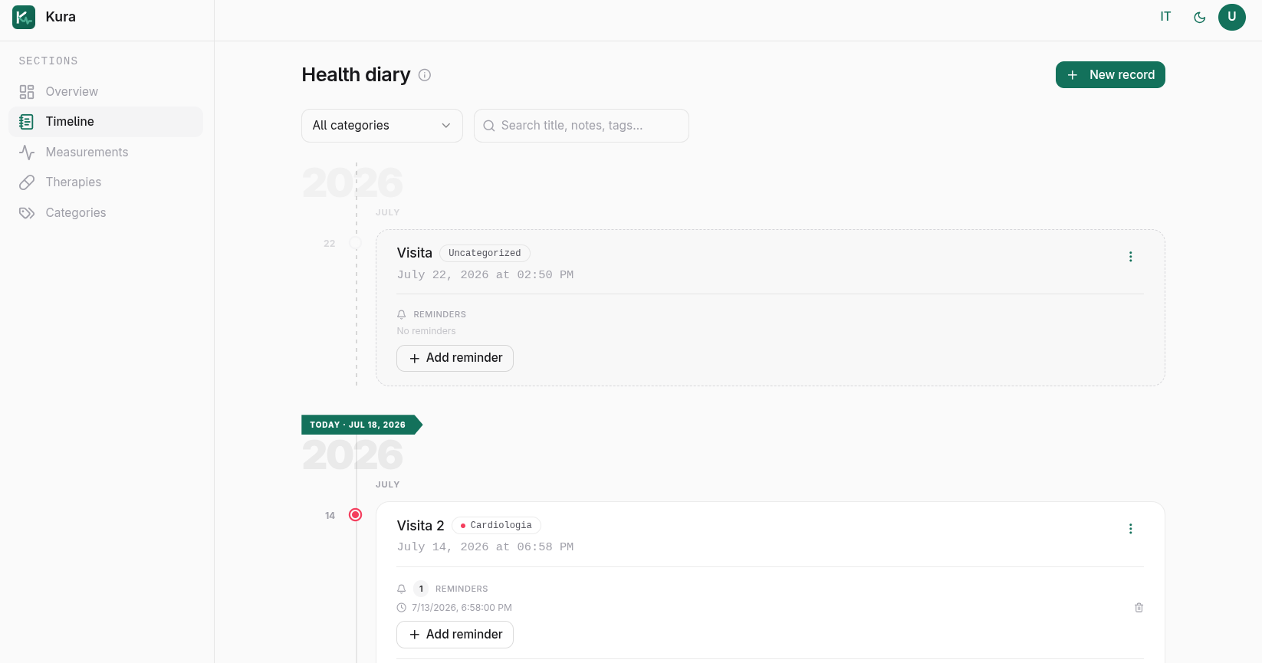1262x663 pixels.
Task: Click the reminder count badge 1
Action: [421, 589]
